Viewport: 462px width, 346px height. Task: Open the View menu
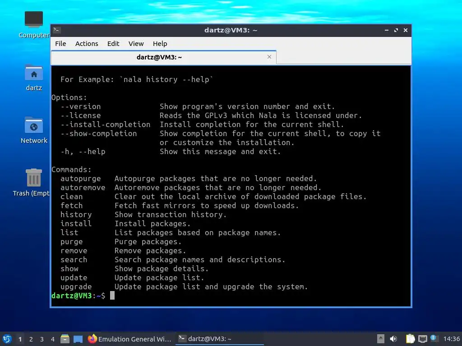coord(136,44)
